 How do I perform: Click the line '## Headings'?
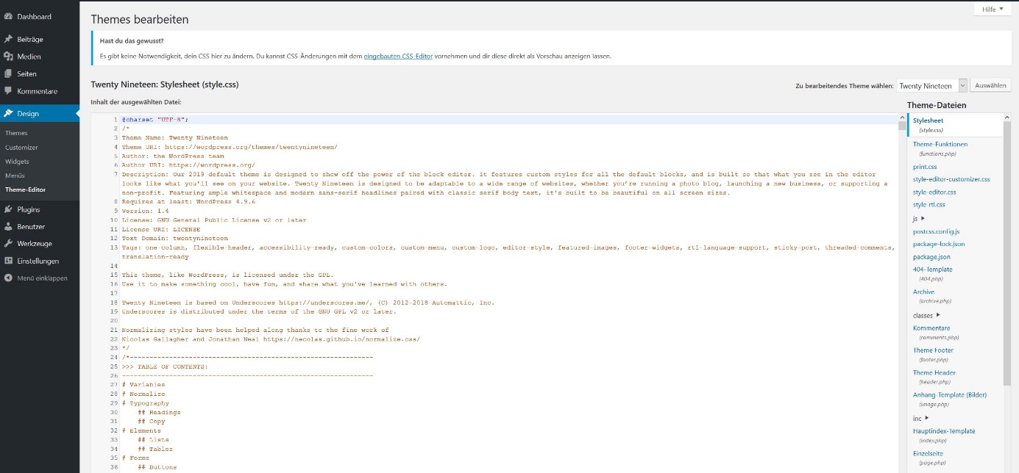click(160, 412)
